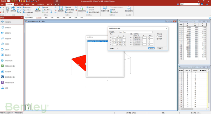The width and height of the screenshot is (211, 114).
Task: Click the 应用 apply button in mesh dialog
Action: 151,48
